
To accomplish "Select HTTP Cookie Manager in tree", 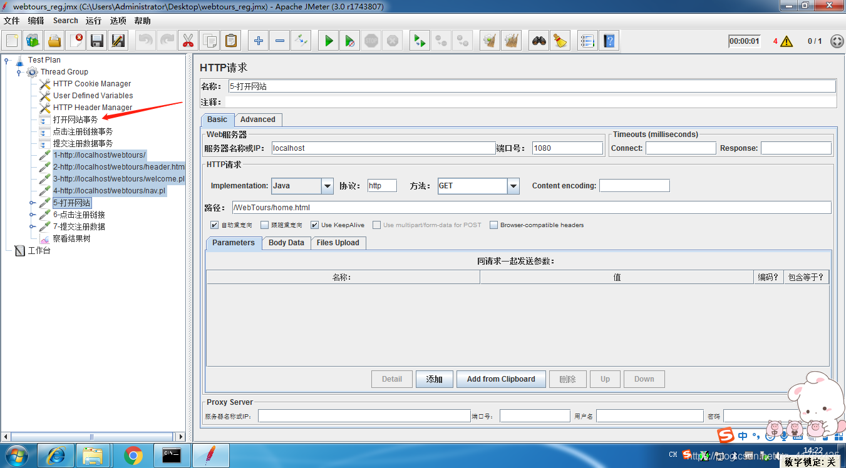I will click(x=92, y=84).
